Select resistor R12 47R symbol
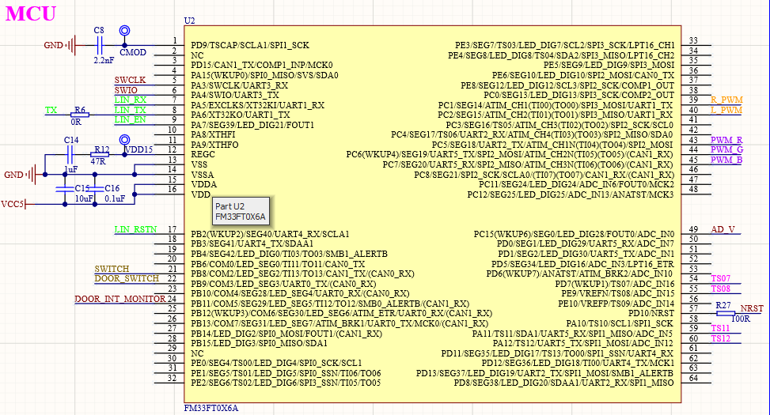The image size is (770, 415). coord(101,155)
